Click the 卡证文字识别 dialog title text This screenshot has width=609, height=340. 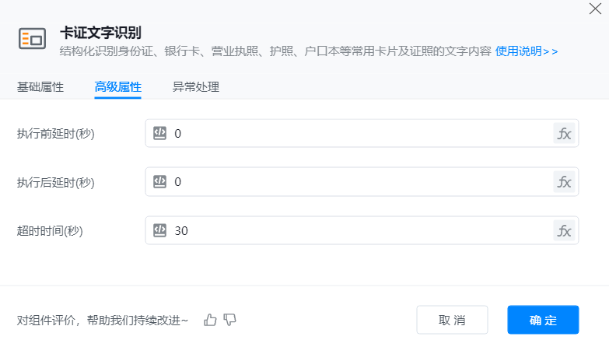click(x=100, y=33)
